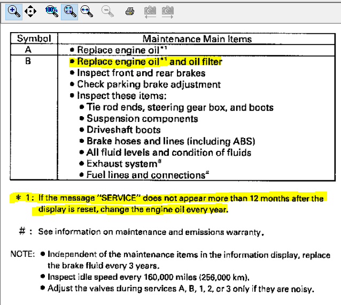
Task: Click 'Check parking brake adjustment' line
Action: 145,85
